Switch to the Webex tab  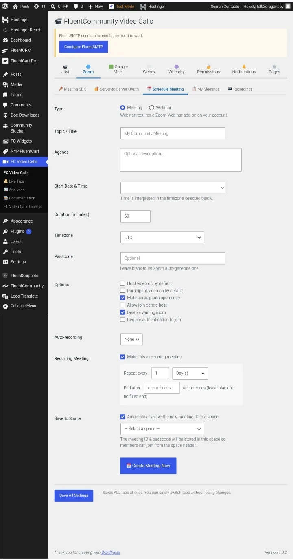[149, 69]
